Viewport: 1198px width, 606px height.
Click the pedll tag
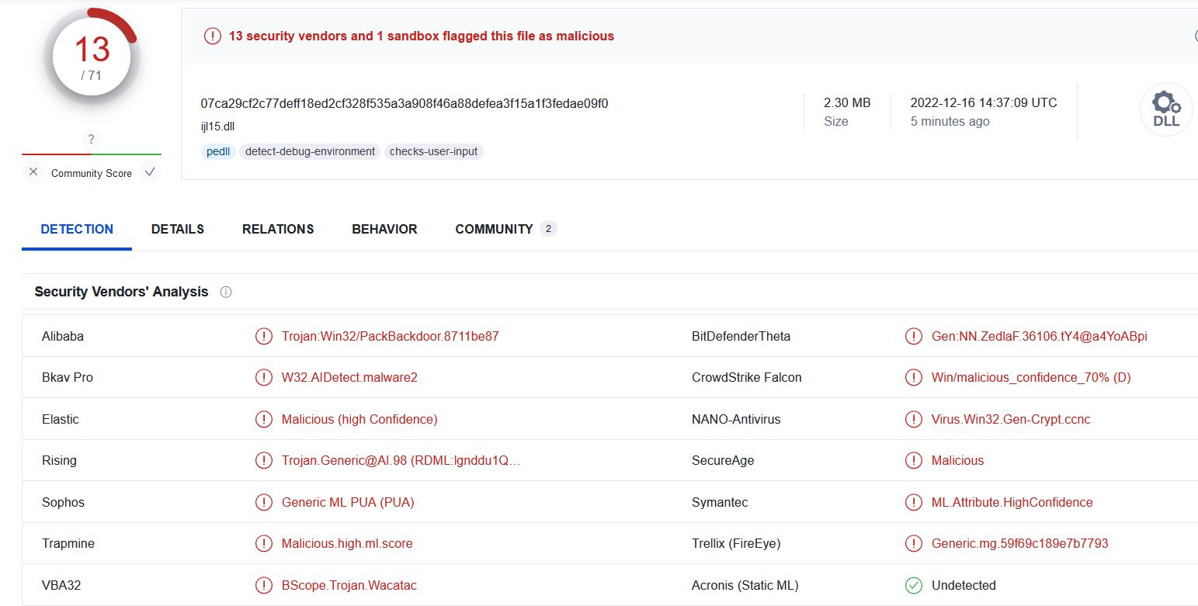pyautogui.click(x=218, y=151)
